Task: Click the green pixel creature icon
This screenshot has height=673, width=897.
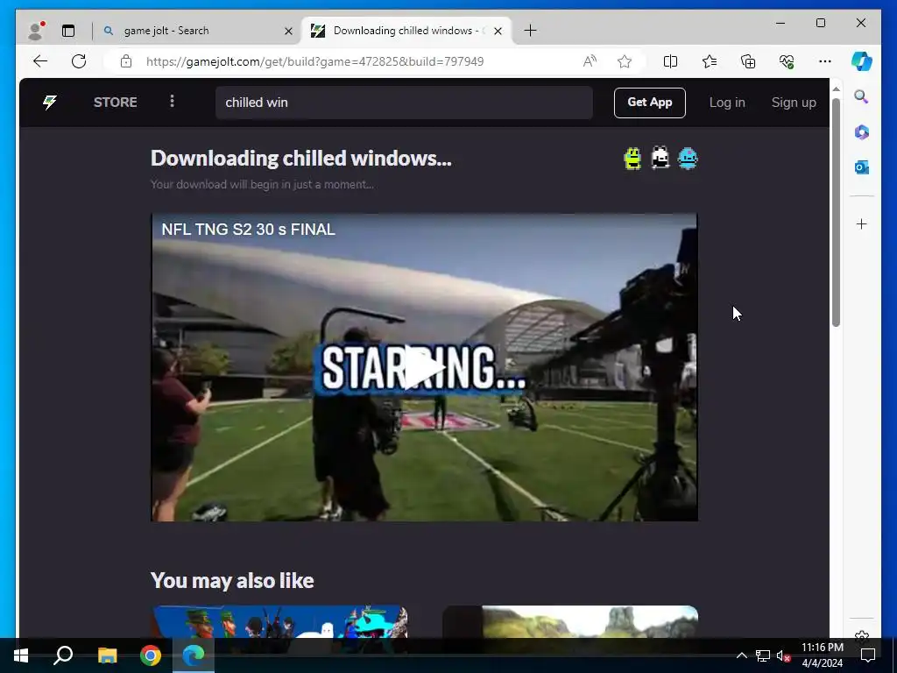Action: (632, 159)
